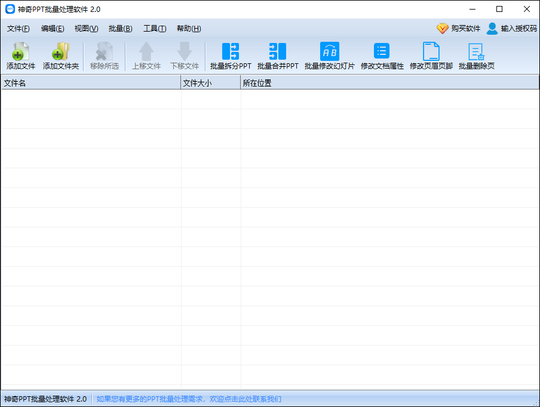Maximize the application window

point(499,10)
